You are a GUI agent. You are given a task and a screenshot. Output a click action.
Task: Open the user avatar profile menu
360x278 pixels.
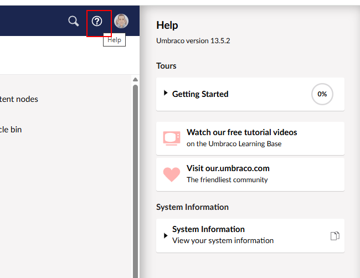(x=121, y=21)
